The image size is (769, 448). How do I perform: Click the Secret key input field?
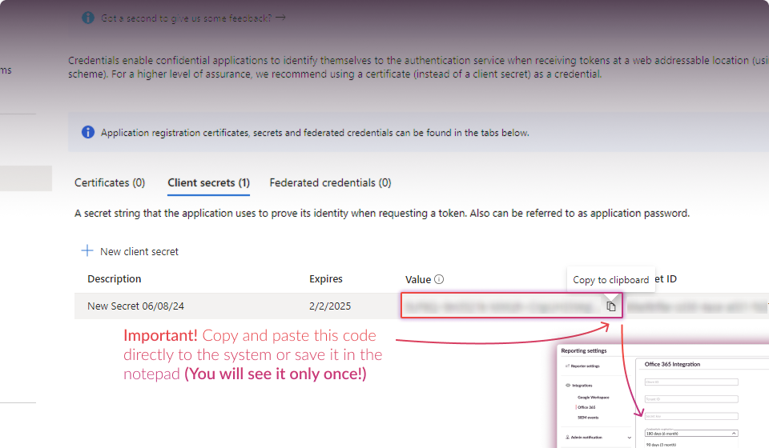[690, 415]
